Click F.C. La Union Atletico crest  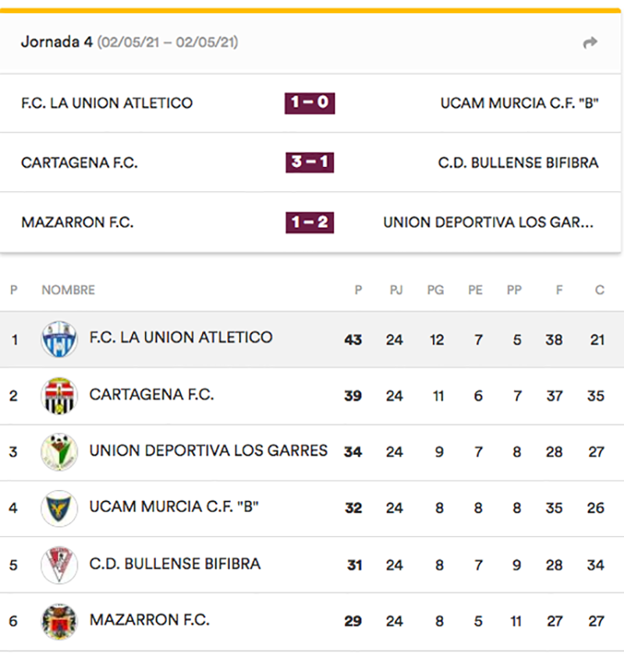coord(59,339)
